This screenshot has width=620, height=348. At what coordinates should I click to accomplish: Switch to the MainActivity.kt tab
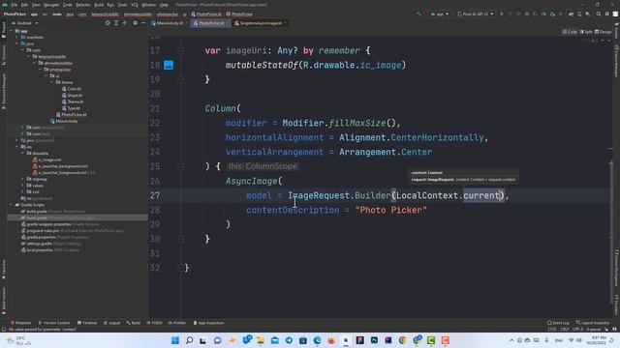click(168, 23)
